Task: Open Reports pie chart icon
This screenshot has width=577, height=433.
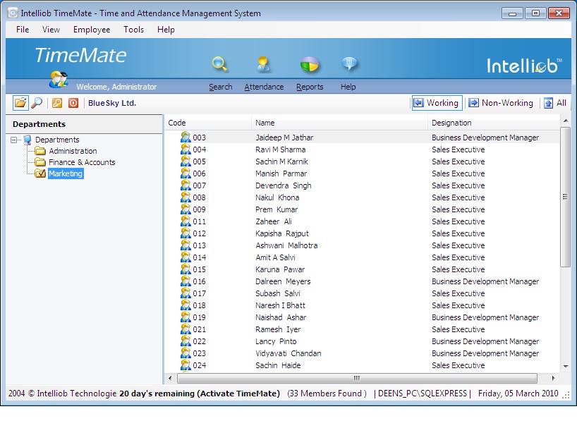Action: click(x=309, y=64)
